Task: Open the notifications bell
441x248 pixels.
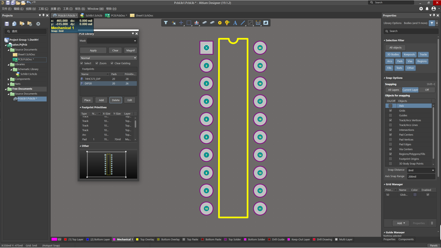Action: click(x=427, y=9)
